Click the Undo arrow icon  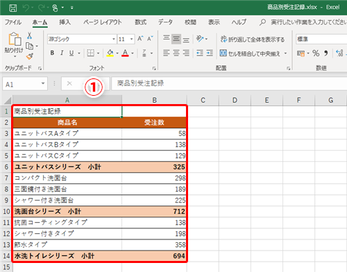coord(26,8)
